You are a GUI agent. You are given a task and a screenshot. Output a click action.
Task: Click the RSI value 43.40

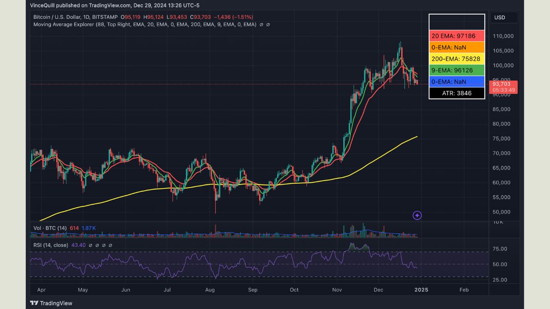pos(78,245)
